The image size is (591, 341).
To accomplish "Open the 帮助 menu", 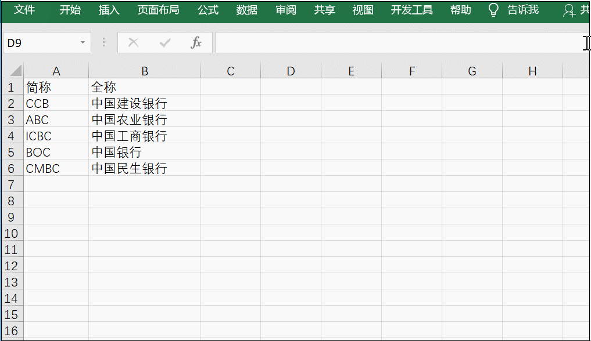I will point(460,10).
